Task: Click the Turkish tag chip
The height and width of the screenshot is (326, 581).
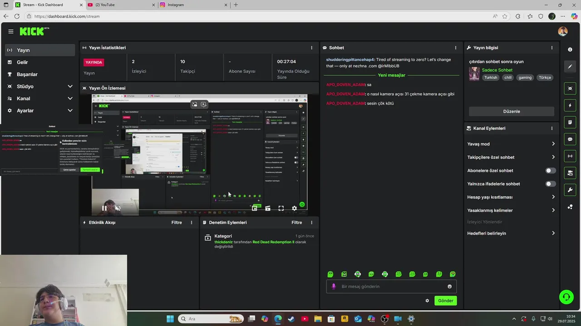Action: tap(491, 77)
